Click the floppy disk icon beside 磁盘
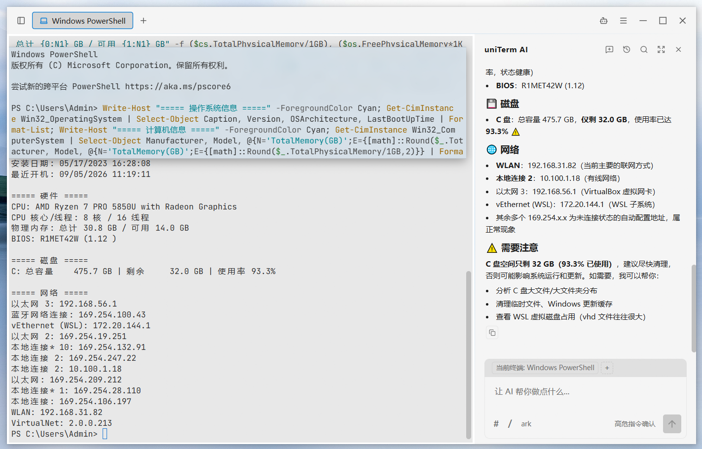The height and width of the screenshot is (449, 702). [x=491, y=104]
